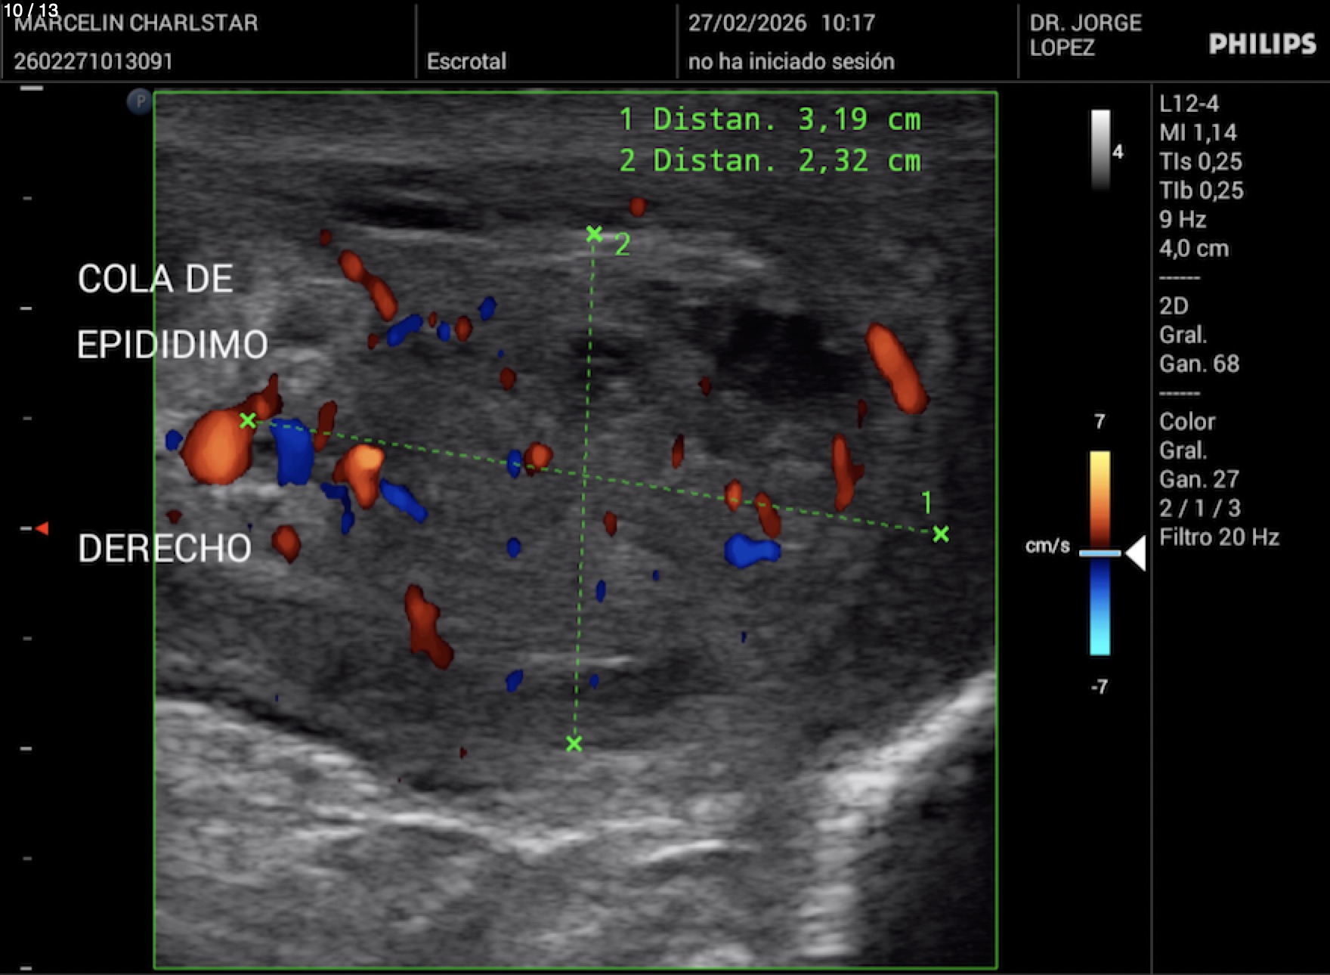Select the top caliper of distance 2
Screen dimensions: 1330x975
pyautogui.click(x=594, y=234)
